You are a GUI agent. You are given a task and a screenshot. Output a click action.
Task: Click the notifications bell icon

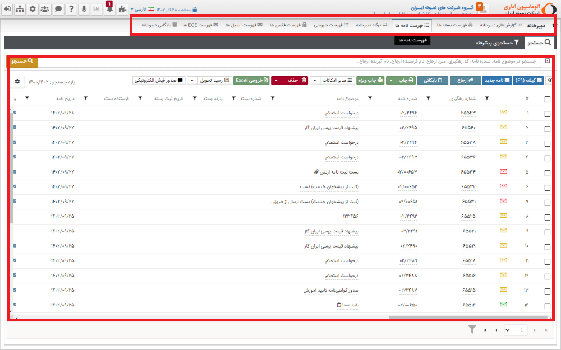tap(110, 8)
